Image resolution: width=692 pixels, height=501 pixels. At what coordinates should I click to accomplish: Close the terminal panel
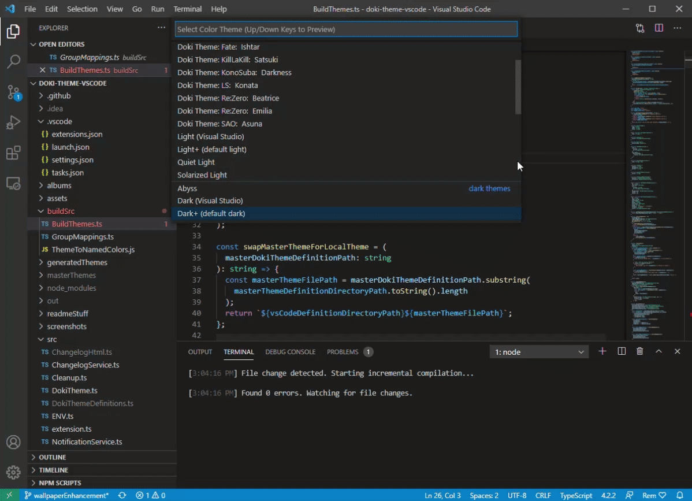[x=678, y=351]
